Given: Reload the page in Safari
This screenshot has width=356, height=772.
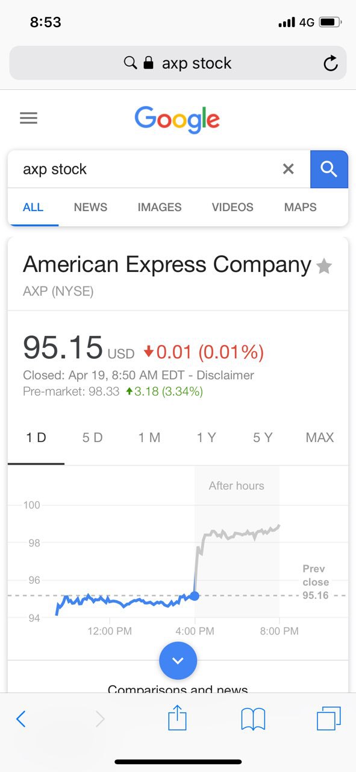Looking at the screenshot, I should click(x=331, y=63).
